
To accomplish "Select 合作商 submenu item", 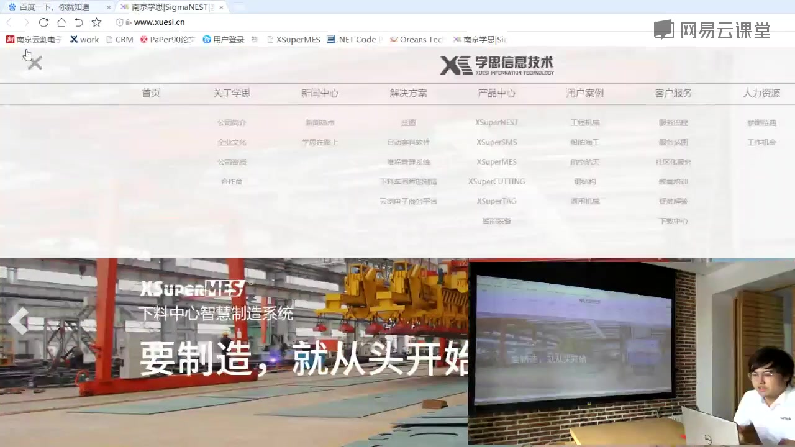I will pos(232,182).
